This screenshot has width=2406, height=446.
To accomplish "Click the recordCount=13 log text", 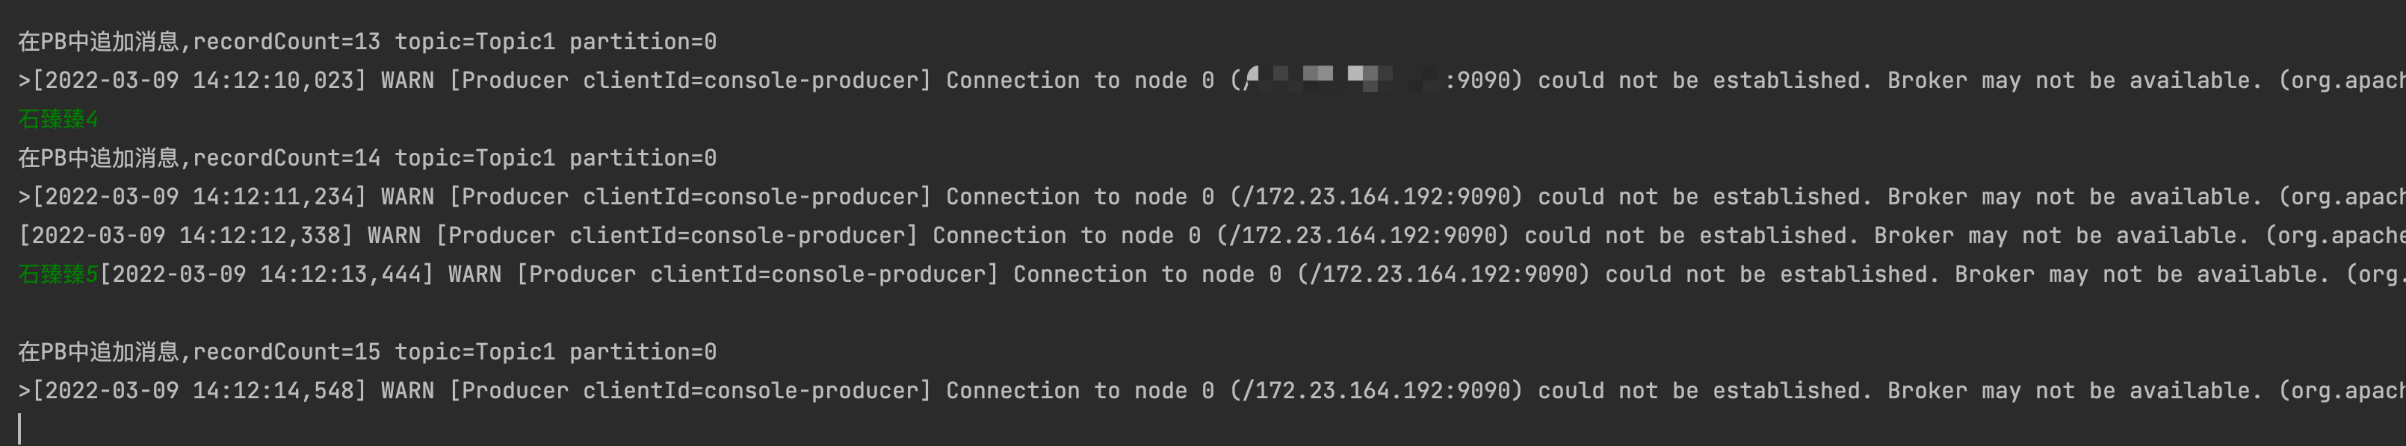I will (x=285, y=42).
